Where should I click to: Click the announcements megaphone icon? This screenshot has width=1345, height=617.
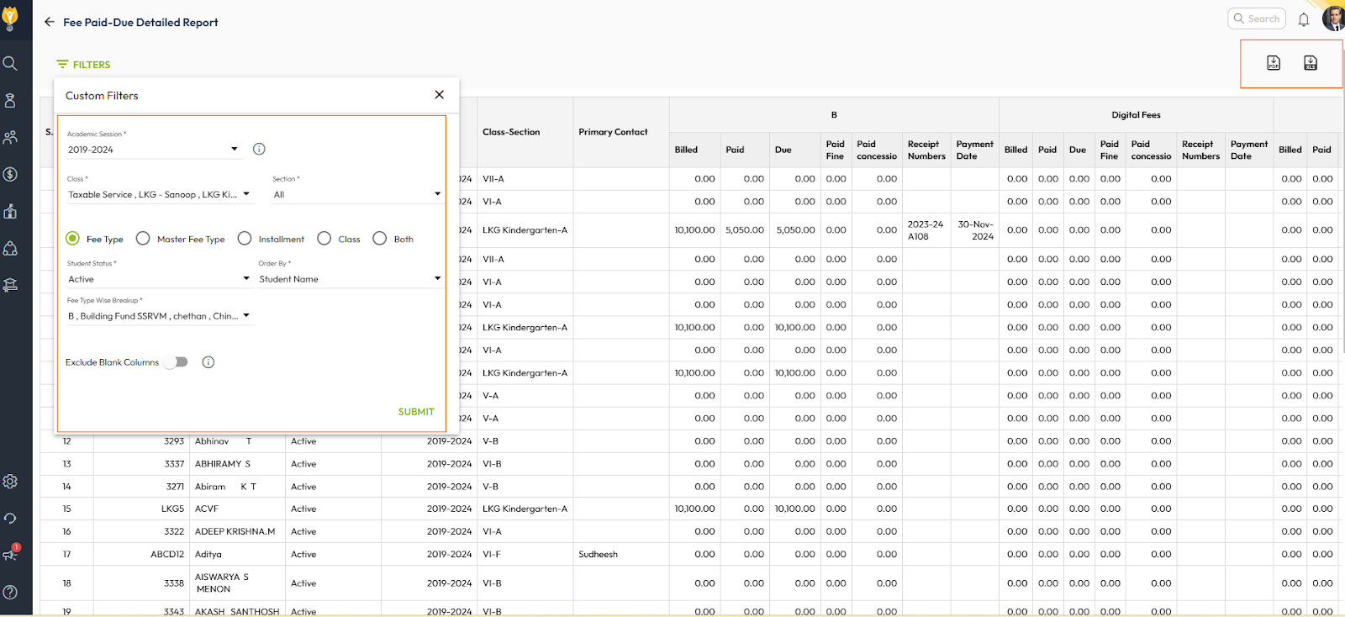click(x=10, y=555)
